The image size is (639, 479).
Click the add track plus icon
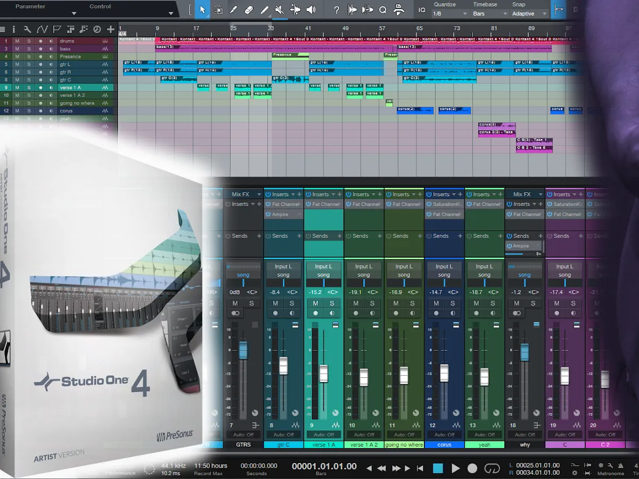(110, 29)
